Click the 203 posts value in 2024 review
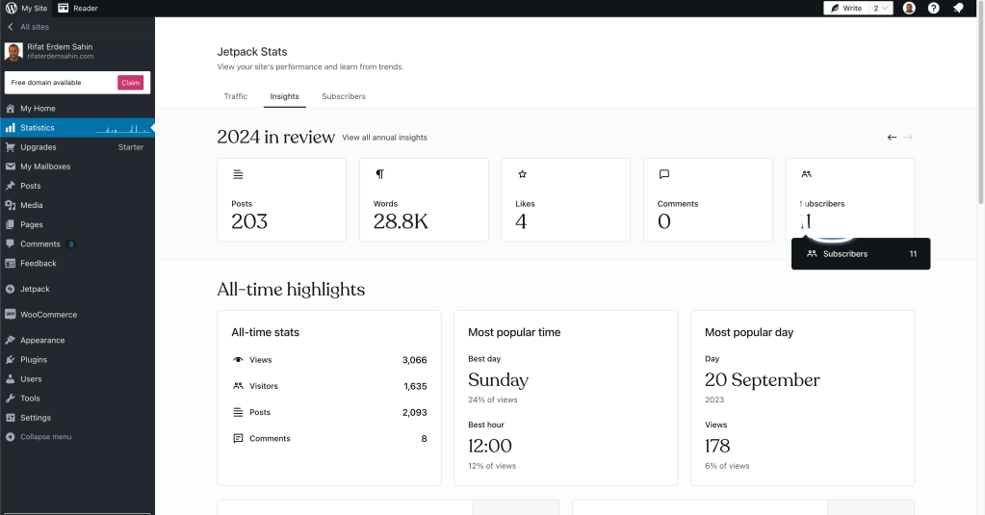The image size is (985, 515). tap(249, 221)
